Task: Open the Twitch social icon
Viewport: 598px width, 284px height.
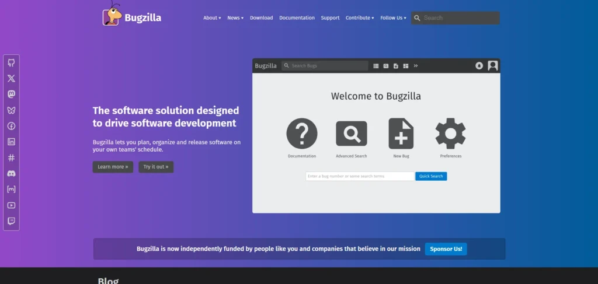Action: coord(12,221)
